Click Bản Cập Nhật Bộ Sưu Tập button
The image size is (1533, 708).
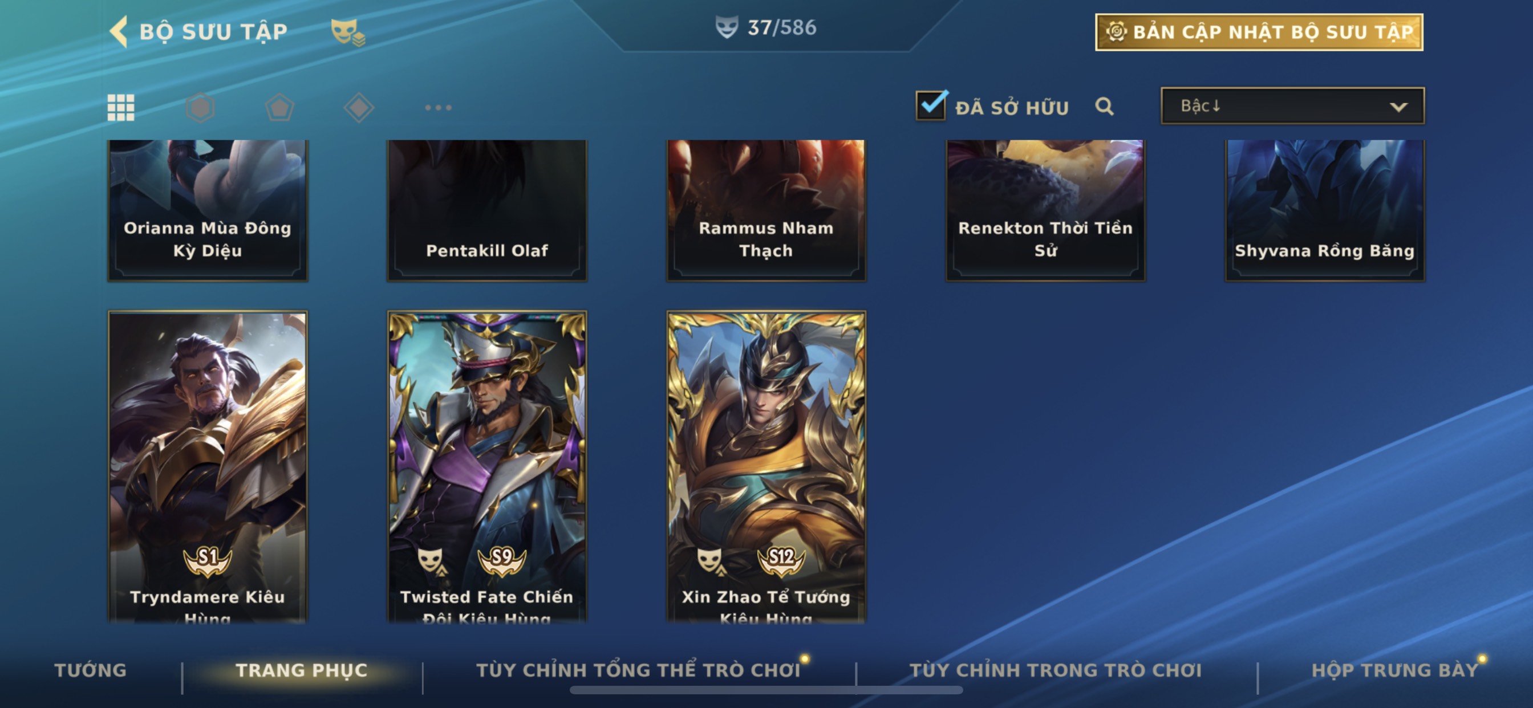pos(1259,32)
